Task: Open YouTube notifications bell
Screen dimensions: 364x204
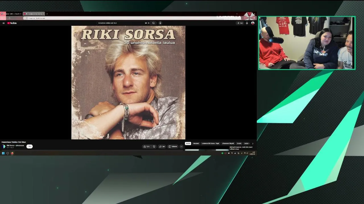Action: click(247, 23)
